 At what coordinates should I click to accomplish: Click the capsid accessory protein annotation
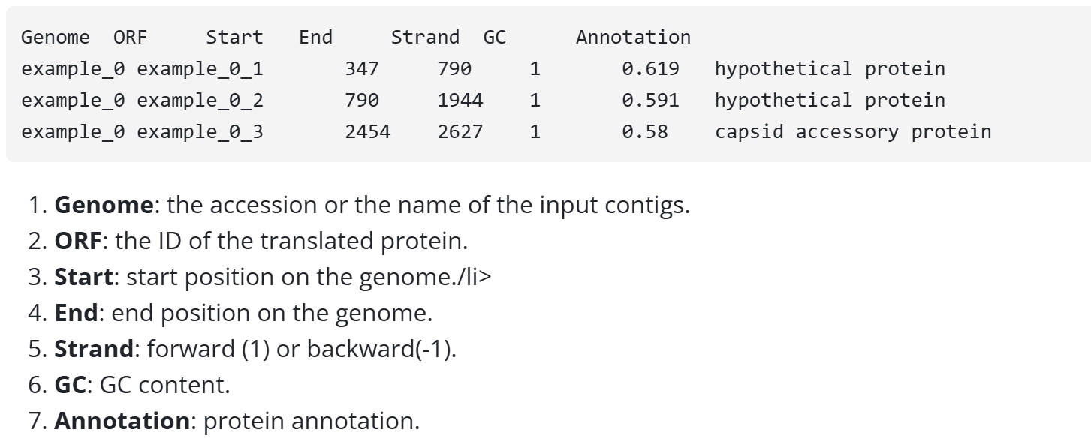tap(853, 132)
